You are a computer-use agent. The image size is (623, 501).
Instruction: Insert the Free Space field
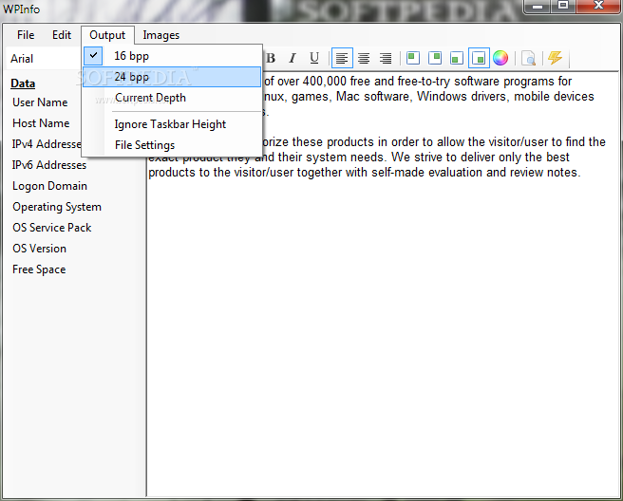click(x=39, y=269)
